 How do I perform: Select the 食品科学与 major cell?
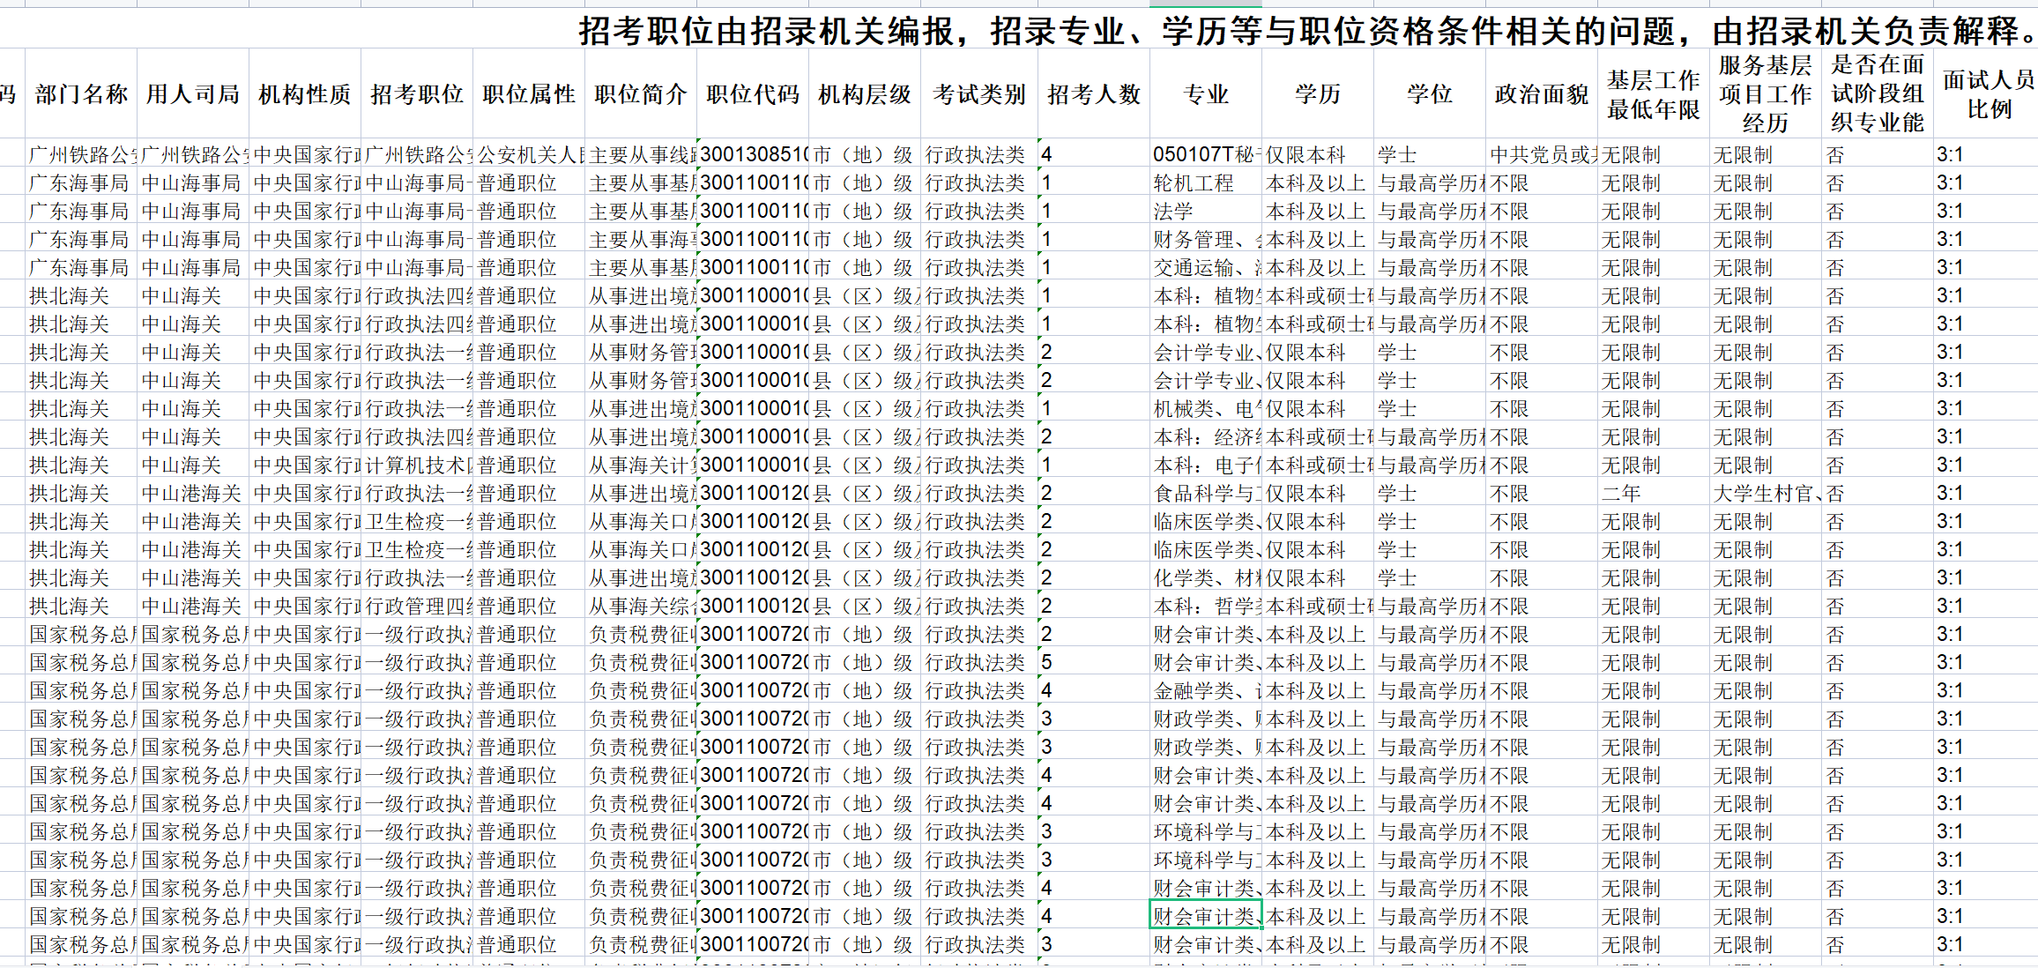(1204, 494)
